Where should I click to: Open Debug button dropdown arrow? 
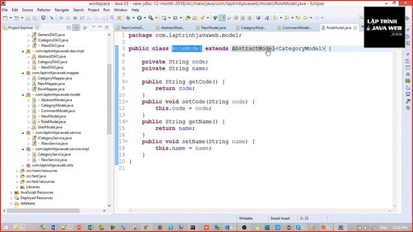click(134, 18)
